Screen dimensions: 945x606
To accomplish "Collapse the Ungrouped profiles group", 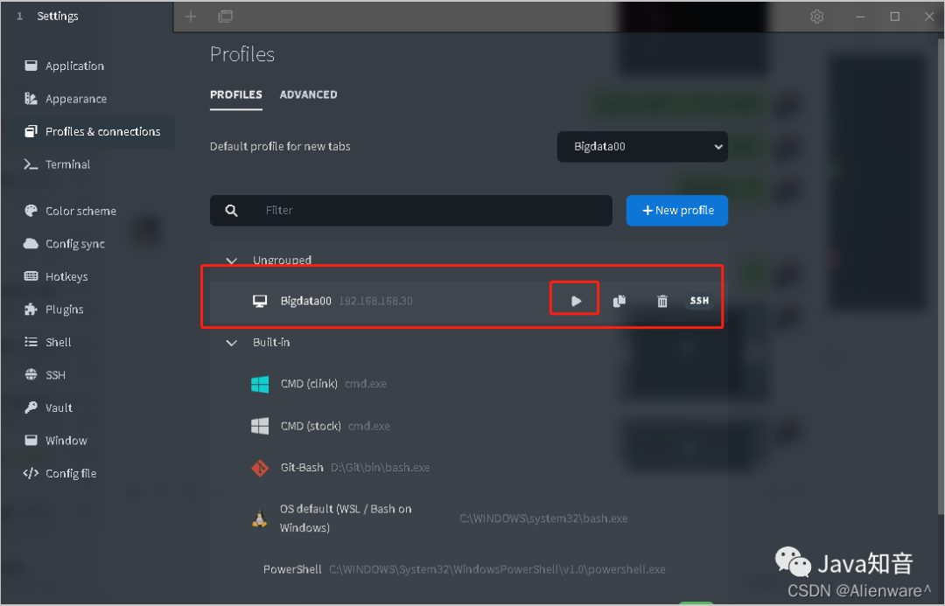I will pyautogui.click(x=231, y=261).
